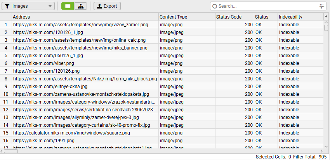Sort by the Address column header

point(85,17)
